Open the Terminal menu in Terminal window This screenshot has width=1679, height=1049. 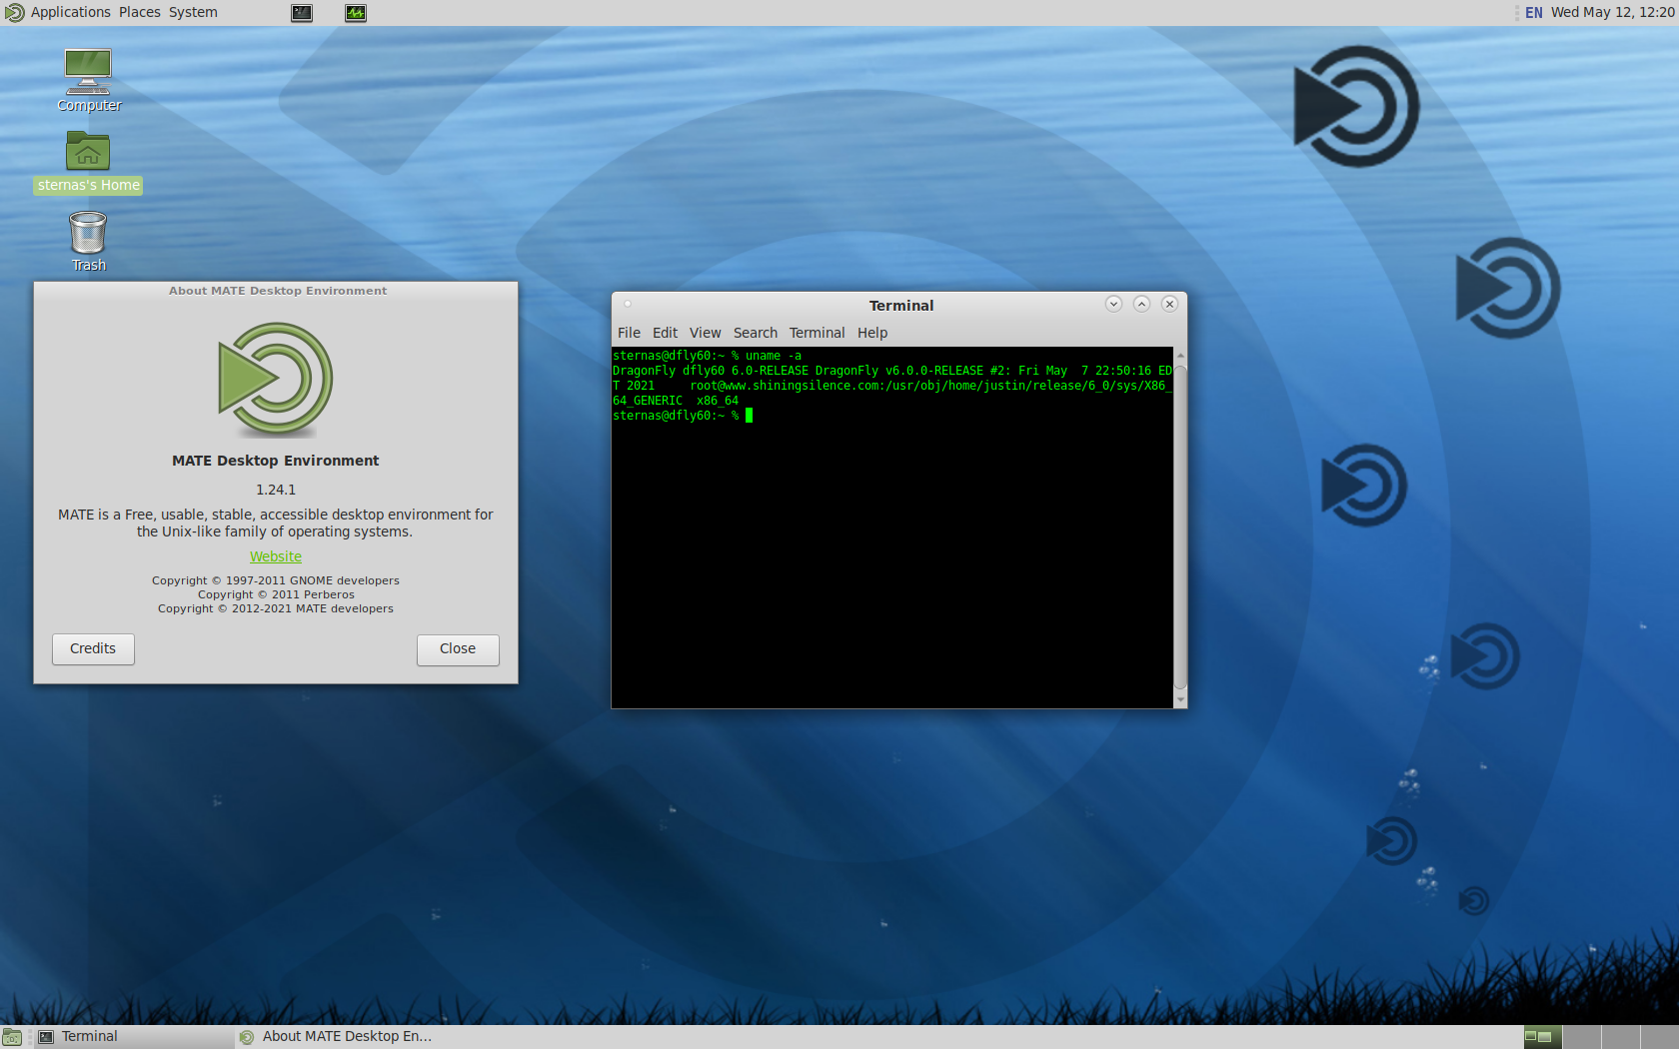tap(817, 333)
